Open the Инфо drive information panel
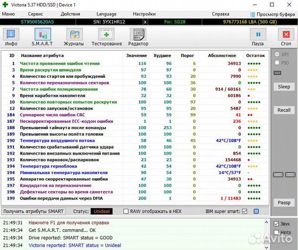Image resolution: width=298 pixels, height=250 pixels. 11,35
